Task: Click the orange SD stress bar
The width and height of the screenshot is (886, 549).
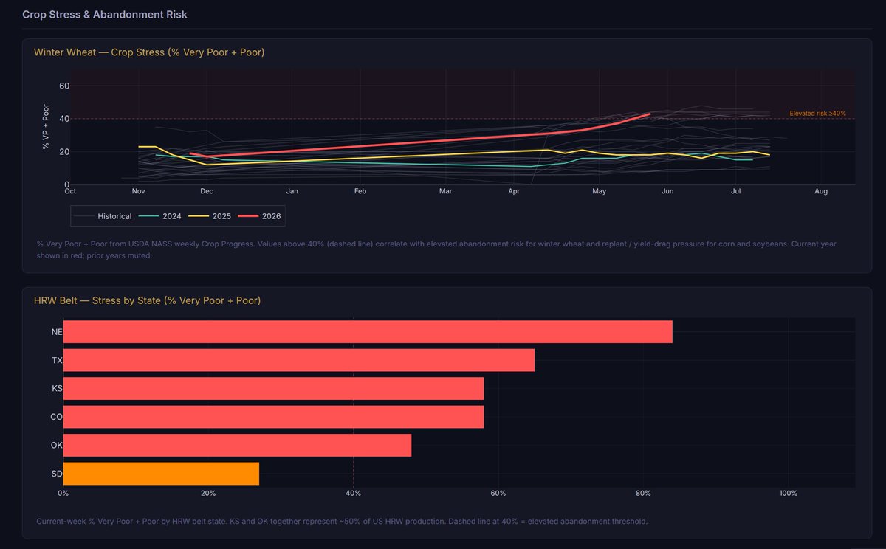Action: click(161, 474)
